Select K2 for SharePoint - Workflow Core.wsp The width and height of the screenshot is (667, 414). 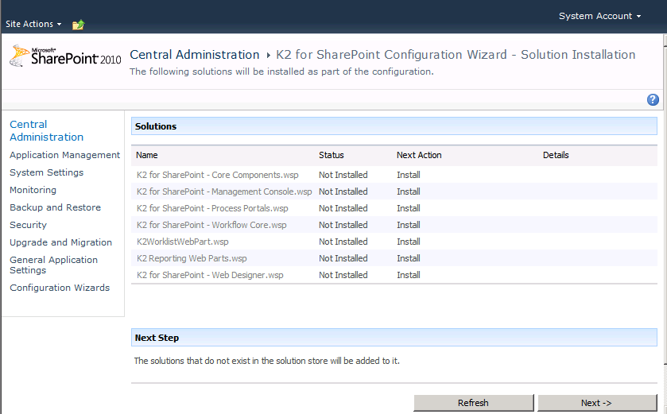pyautogui.click(x=211, y=225)
